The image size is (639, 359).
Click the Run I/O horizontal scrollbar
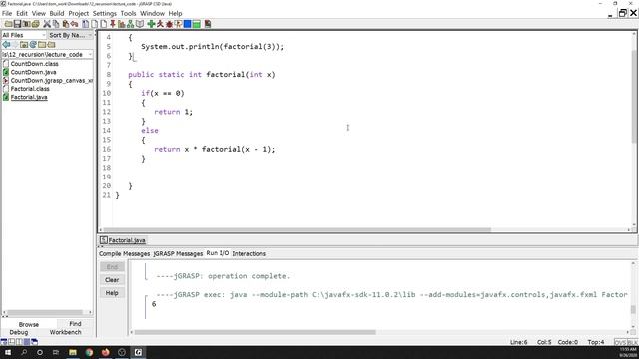(256, 332)
